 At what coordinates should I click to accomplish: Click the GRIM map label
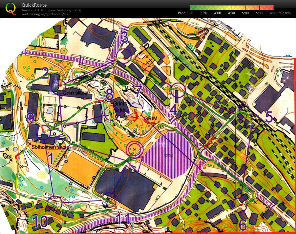(x=151, y=118)
